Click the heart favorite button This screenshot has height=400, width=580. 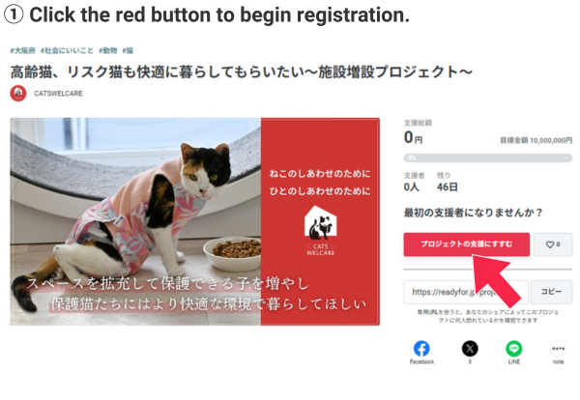coord(553,244)
